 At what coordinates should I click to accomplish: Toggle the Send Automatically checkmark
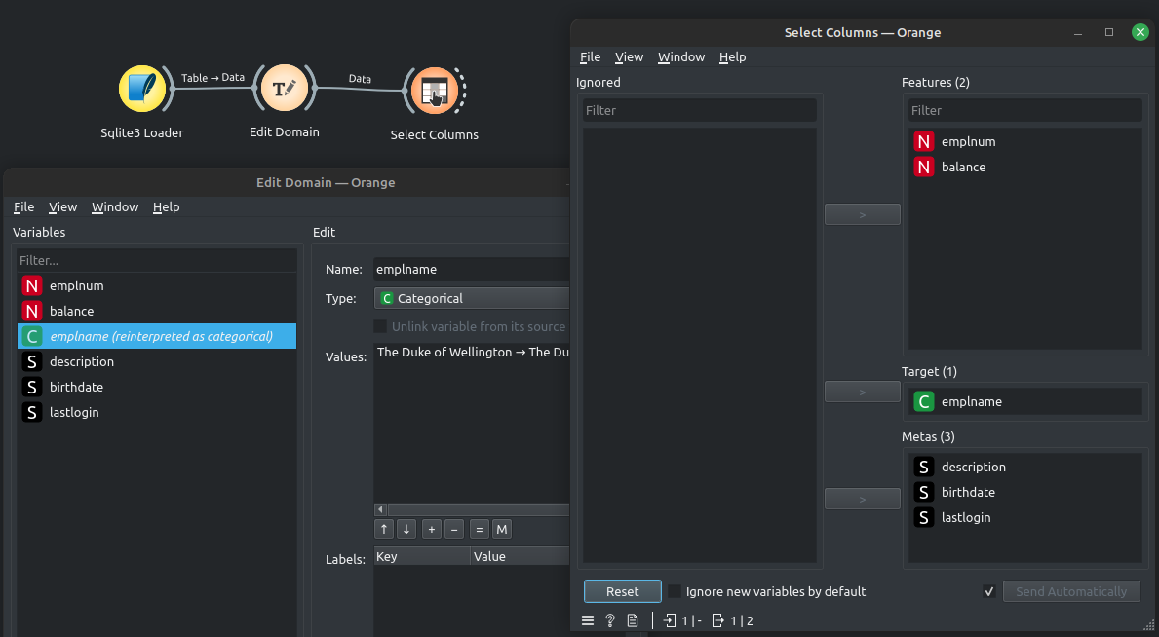[x=988, y=591]
